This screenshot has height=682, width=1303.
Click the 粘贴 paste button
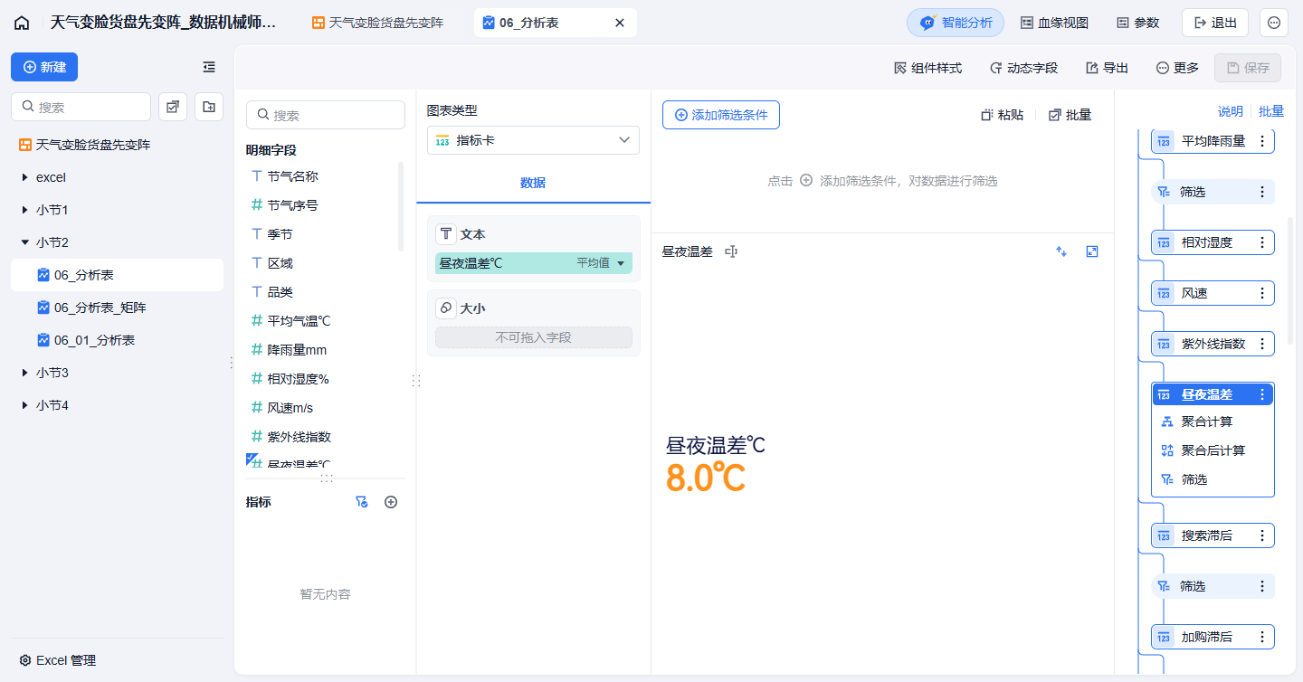click(1003, 115)
